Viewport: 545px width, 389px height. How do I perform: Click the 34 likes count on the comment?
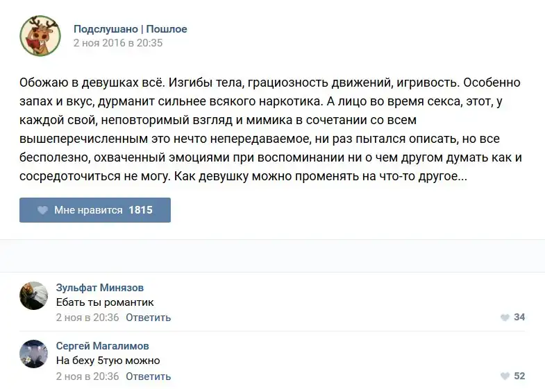[x=519, y=318]
